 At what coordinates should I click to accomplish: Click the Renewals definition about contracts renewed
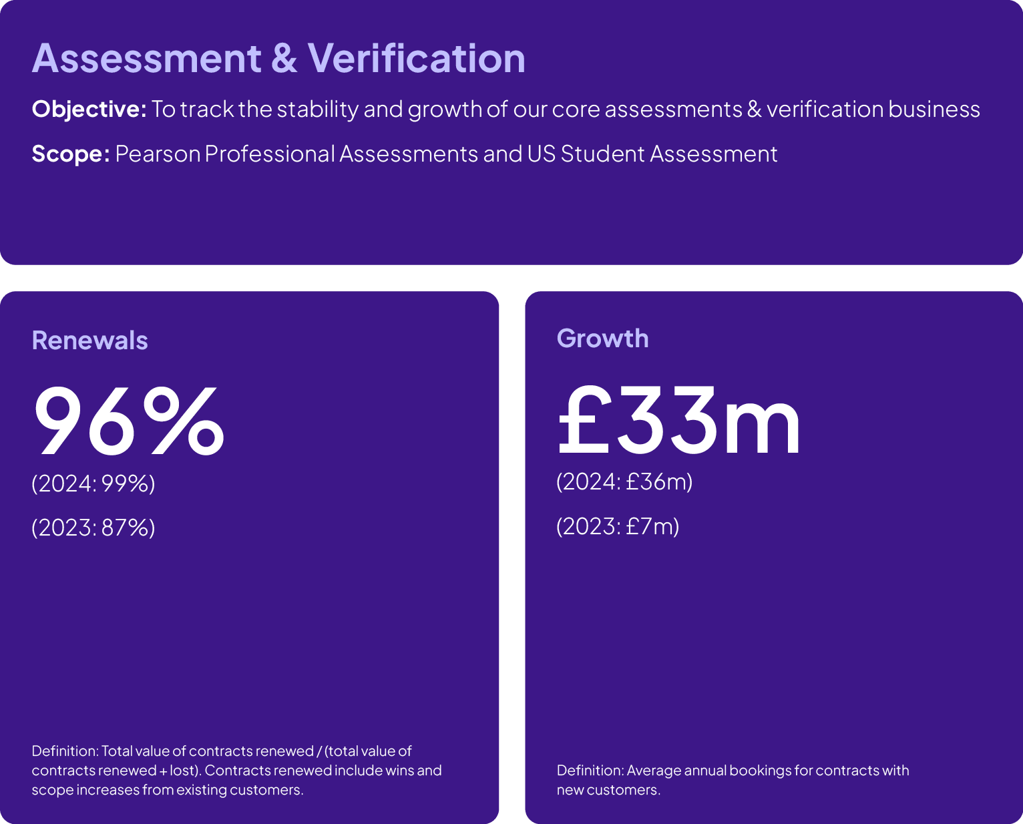click(236, 770)
